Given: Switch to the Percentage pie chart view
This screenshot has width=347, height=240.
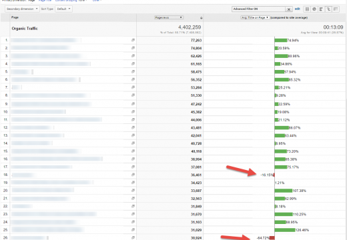Looking at the screenshot, I should 314,9.
